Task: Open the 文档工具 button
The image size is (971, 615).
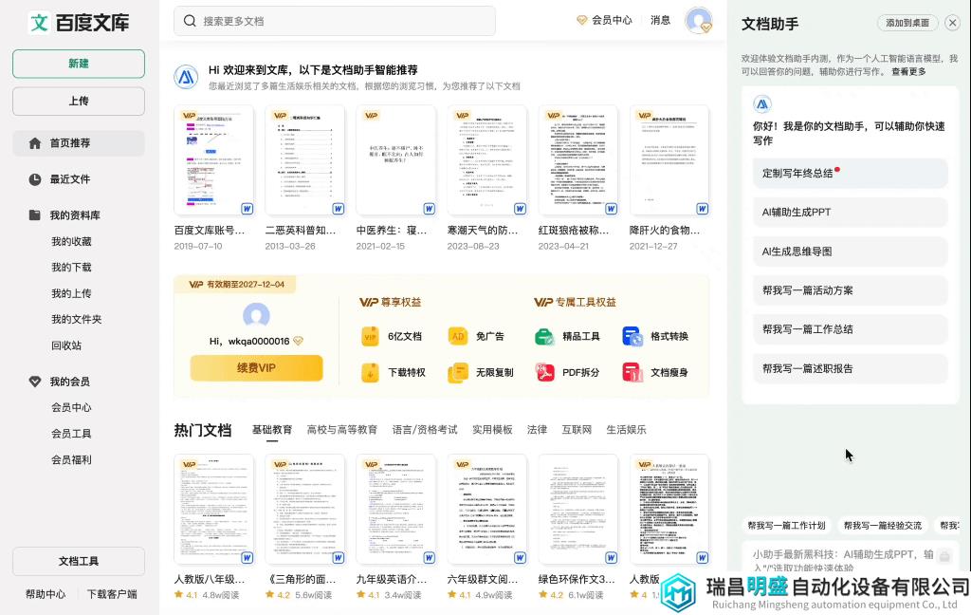Action: click(x=79, y=561)
